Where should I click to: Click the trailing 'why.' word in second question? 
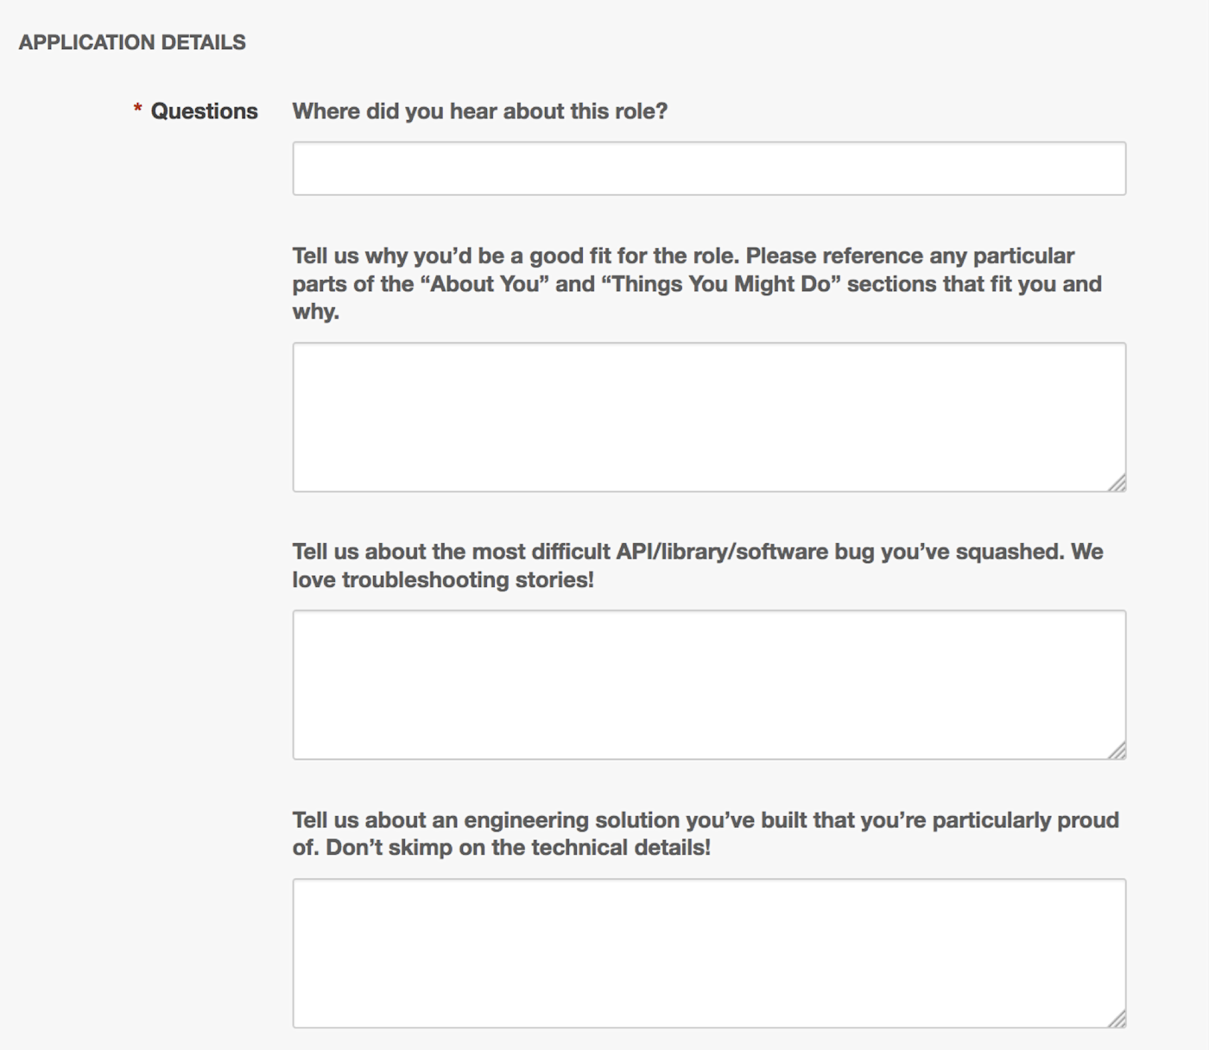316,312
